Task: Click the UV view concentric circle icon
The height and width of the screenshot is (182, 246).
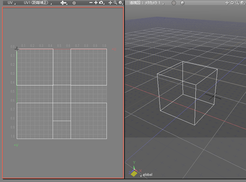Action: pos(74,3)
